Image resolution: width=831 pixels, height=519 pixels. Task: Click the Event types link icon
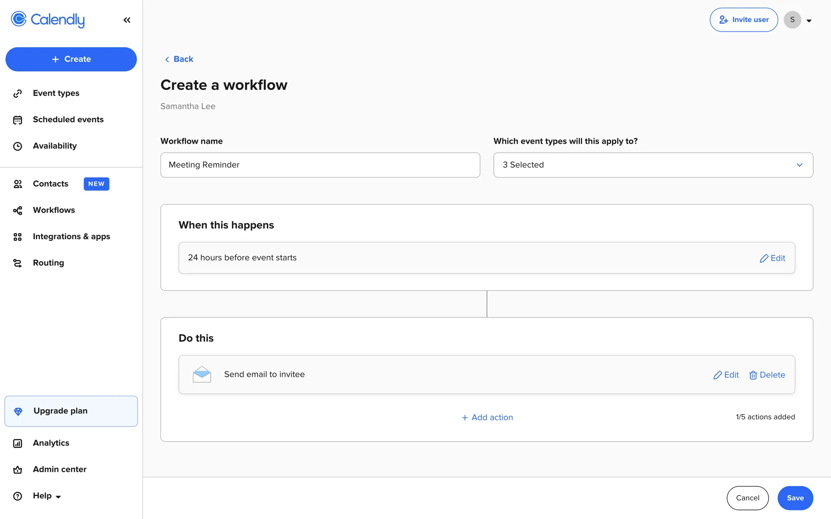coord(18,93)
